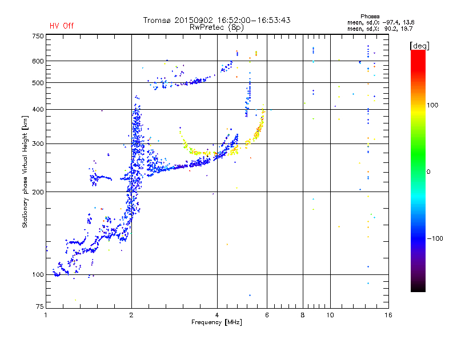The image size is (457, 343).
Task: Click the '[deg]' colorbar unit label
Action: [x=419, y=46]
